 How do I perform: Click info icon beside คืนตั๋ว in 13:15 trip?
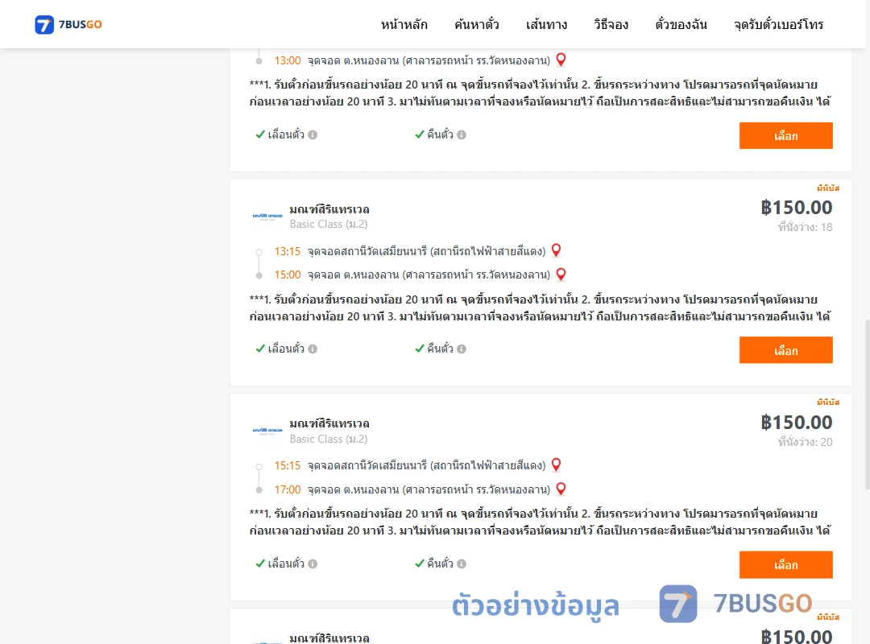point(462,349)
